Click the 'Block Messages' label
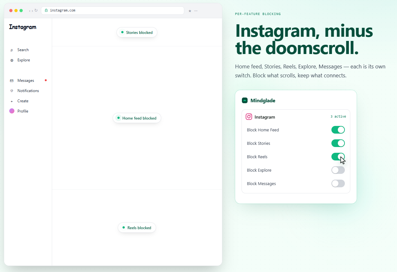397x272 pixels. (261, 184)
